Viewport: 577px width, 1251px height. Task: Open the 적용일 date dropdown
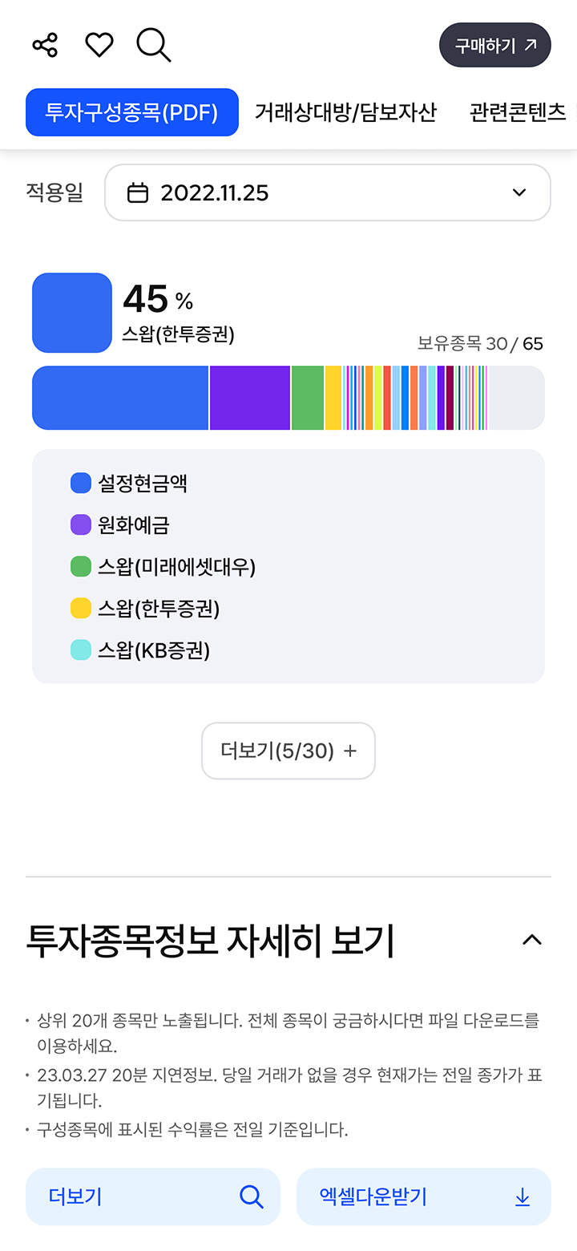pos(327,192)
